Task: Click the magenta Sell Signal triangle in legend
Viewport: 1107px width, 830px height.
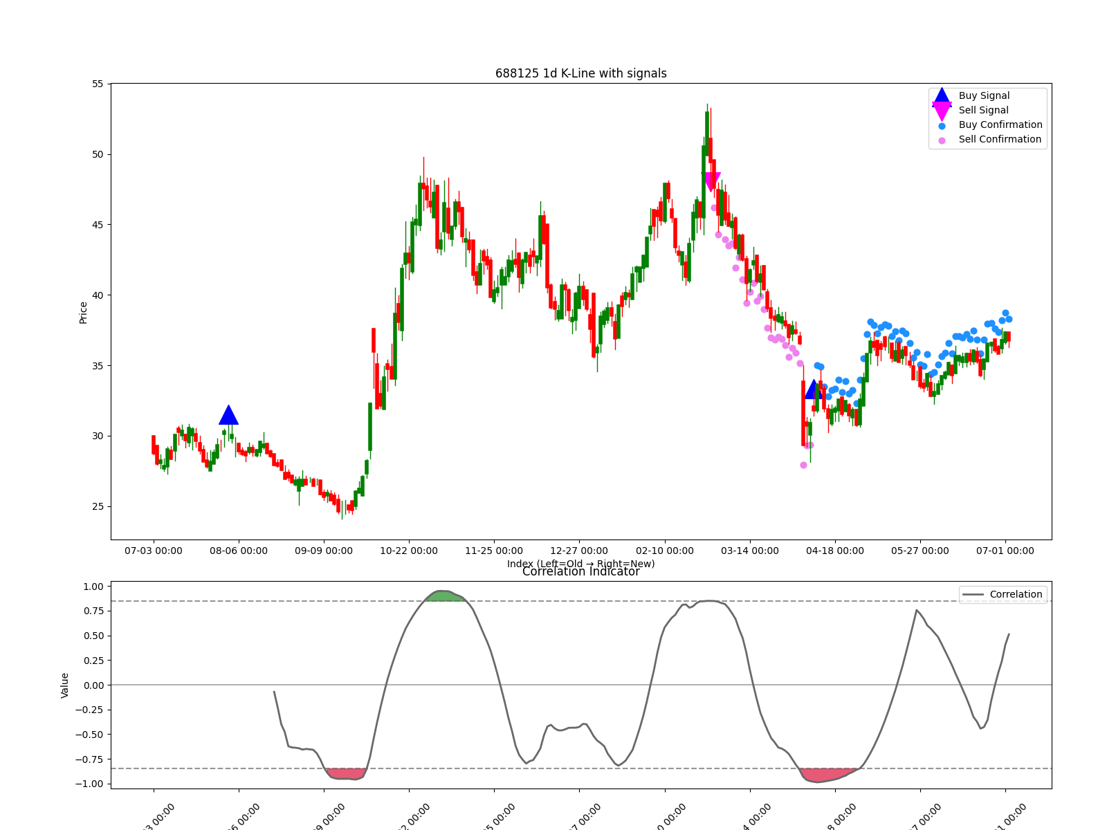Action: tap(942, 111)
